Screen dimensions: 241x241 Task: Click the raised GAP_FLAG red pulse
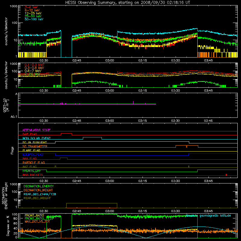click(x=66, y=133)
